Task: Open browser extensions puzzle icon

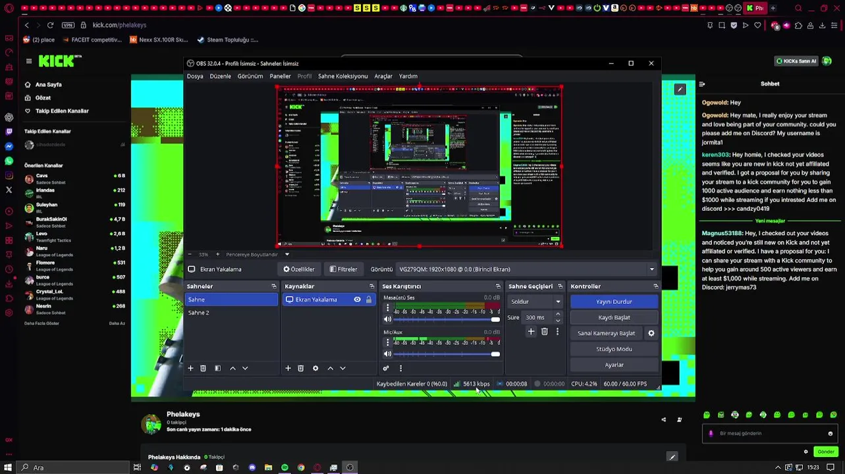Action: 799,25
